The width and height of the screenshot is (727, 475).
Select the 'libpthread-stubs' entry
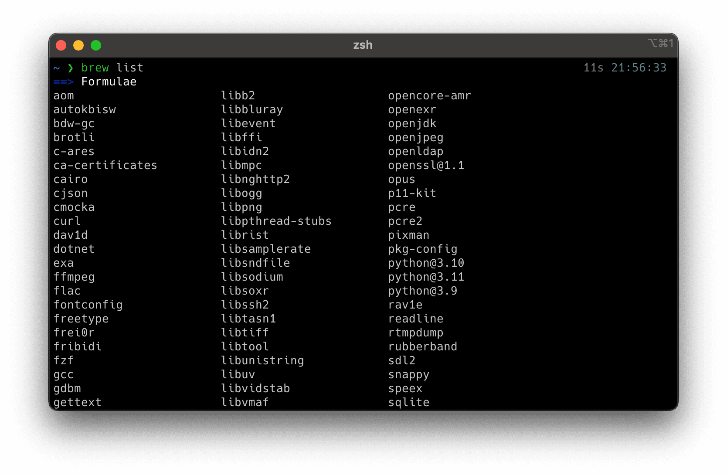point(276,221)
